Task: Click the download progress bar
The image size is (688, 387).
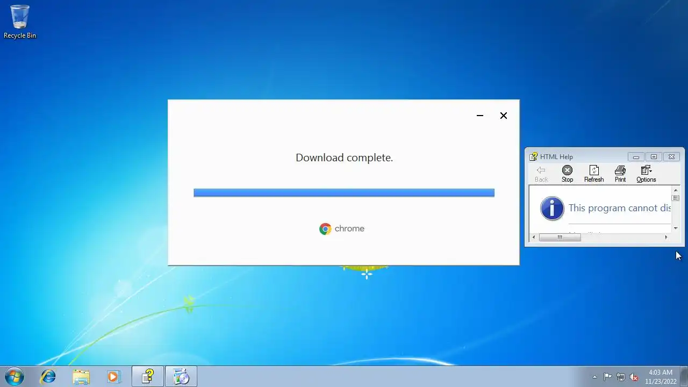Action: coord(344,192)
